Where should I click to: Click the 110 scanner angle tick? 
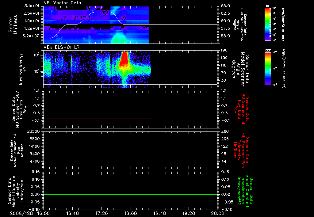pos(224,65)
